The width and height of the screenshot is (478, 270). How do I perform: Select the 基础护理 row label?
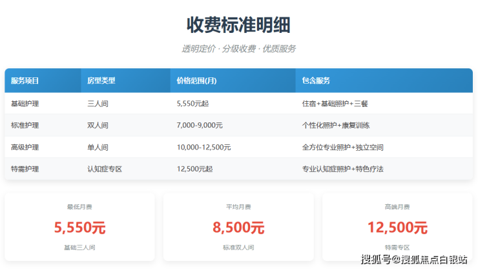[x=25, y=103]
